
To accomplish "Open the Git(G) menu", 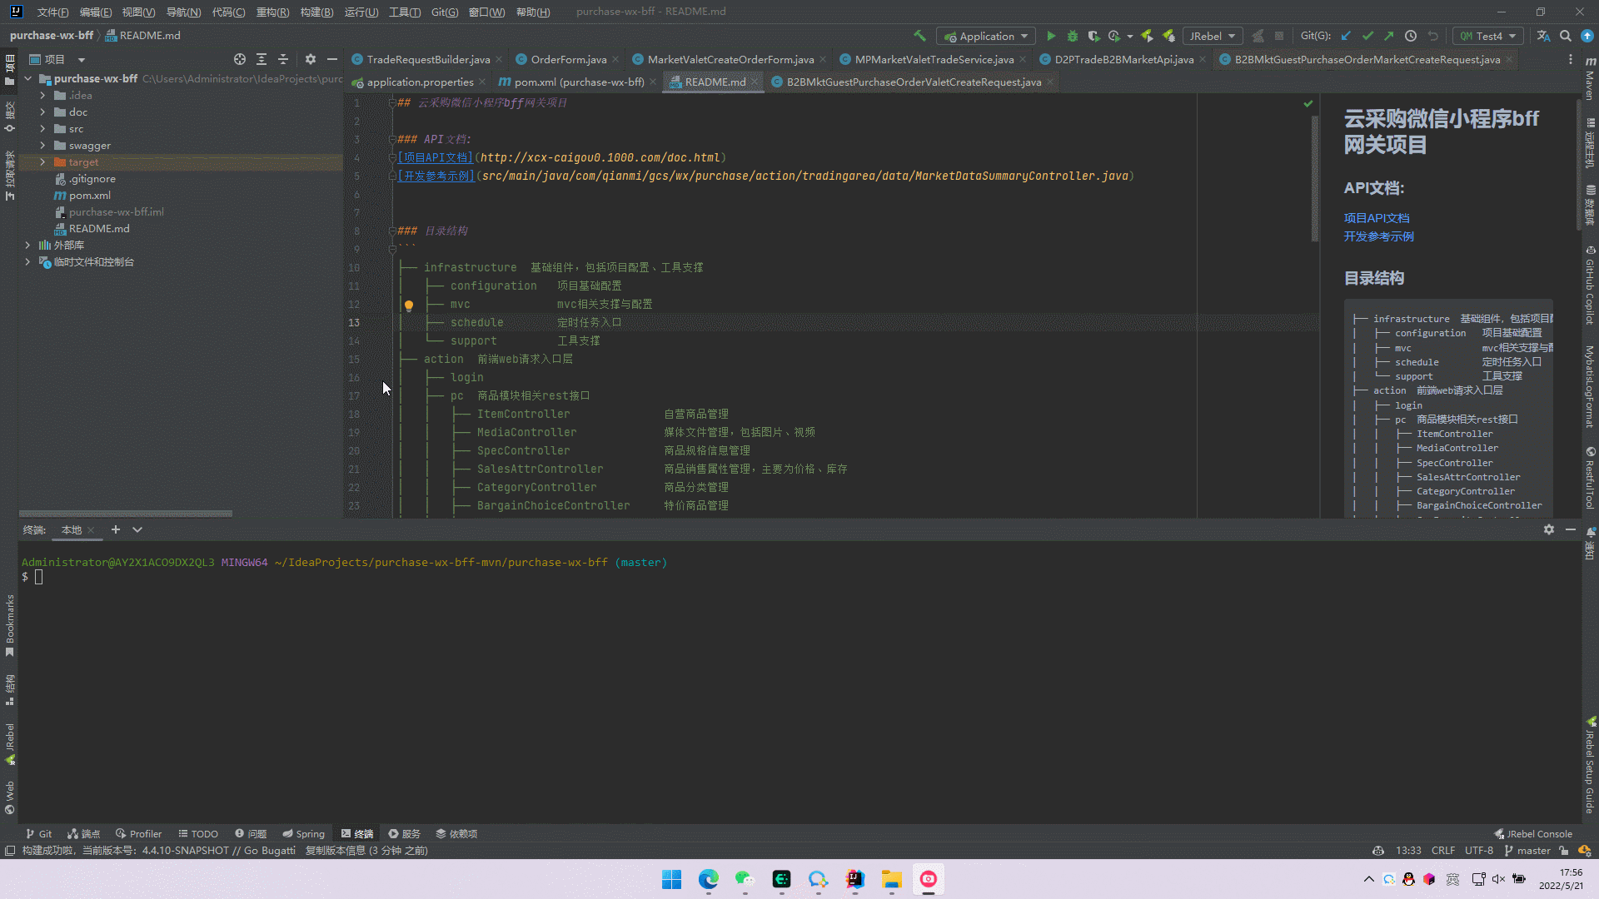I will (445, 12).
